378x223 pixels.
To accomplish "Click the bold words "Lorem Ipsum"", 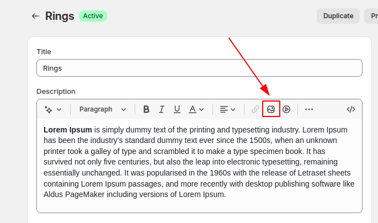I will click(68, 130).
